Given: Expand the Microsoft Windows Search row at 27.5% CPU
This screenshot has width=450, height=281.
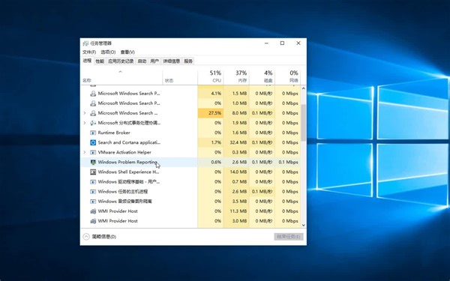Looking at the screenshot, I should coord(85,113).
